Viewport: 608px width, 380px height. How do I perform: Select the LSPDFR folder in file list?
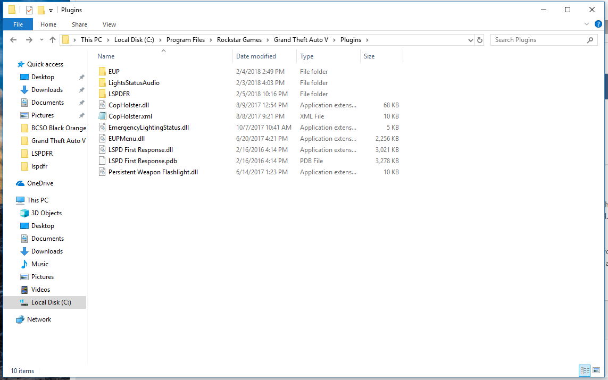tap(119, 94)
